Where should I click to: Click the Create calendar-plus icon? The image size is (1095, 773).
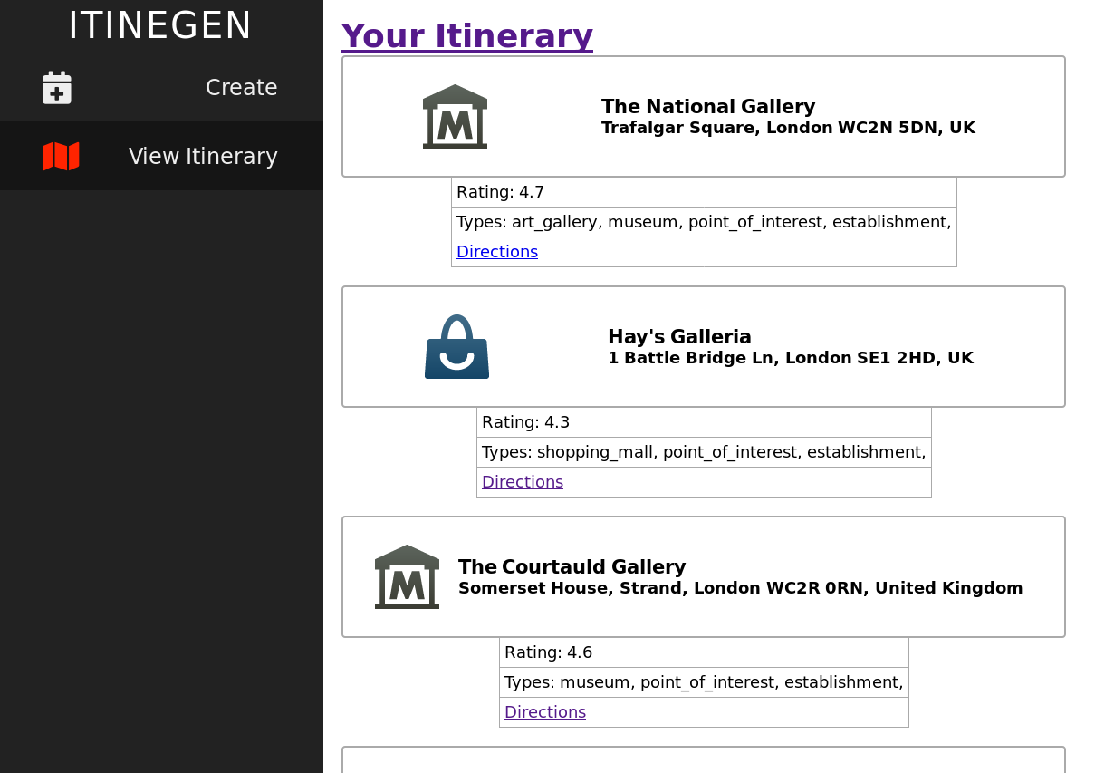coord(57,88)
